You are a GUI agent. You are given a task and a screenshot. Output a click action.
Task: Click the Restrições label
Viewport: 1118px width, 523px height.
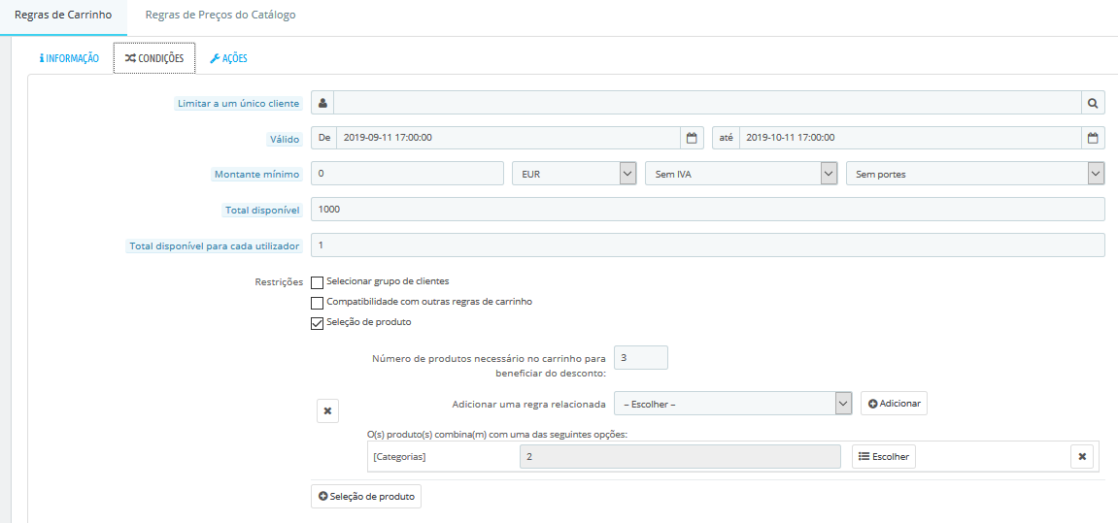(x=279, y=281)
